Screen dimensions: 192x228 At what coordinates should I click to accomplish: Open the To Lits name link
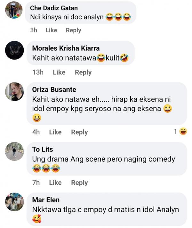pos(43,149)
